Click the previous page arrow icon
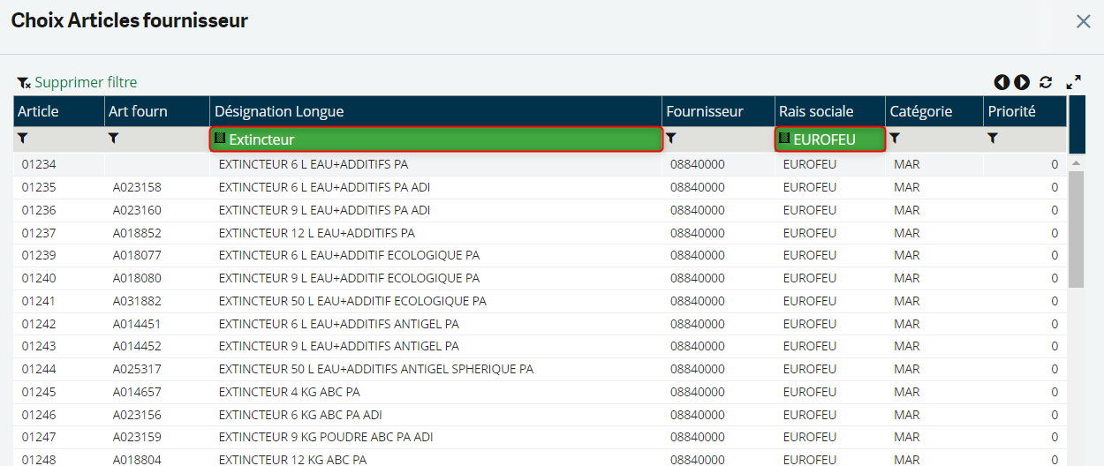This screenshot has width=1104, height=466. coord(1002,82)
